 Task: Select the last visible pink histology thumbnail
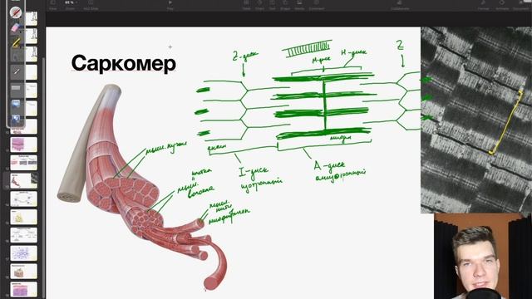click(24, 290)
